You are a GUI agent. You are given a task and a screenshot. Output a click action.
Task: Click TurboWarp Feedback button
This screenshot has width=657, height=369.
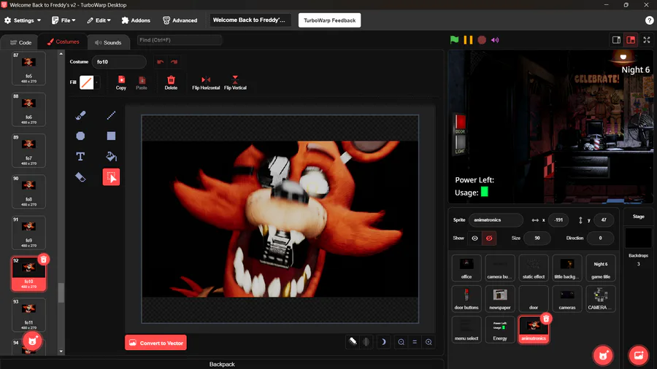329,20
